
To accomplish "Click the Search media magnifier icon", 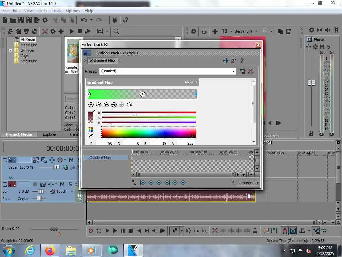I will pos(116,31).
